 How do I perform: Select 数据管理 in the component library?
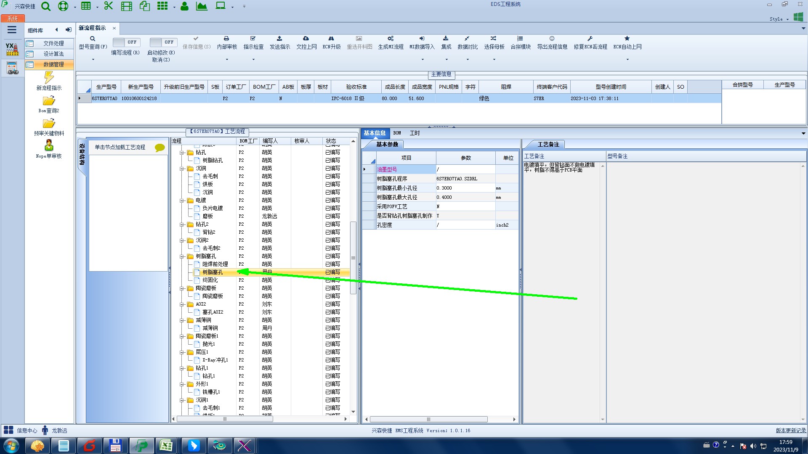pyautogui.click(x=53, y=64)
